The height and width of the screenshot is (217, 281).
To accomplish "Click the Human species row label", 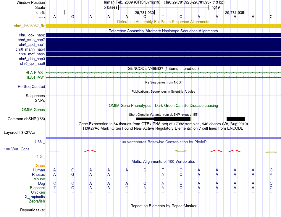I will point(39,170).
